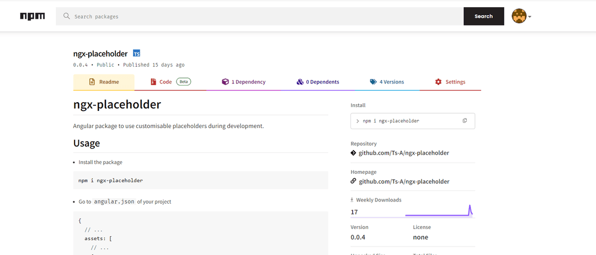Click the TypeScript badge beside package name
The height and width of the screenshot is (255, 596).
coord(137,54)
